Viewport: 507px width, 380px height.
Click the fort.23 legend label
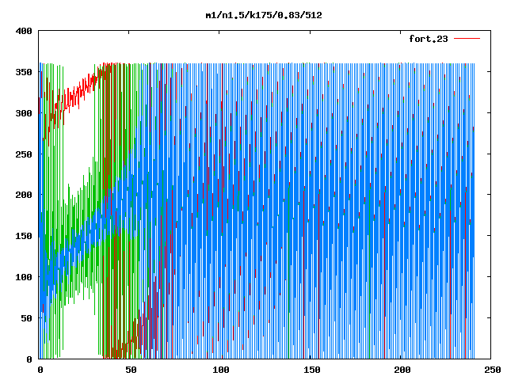(429, 39)
